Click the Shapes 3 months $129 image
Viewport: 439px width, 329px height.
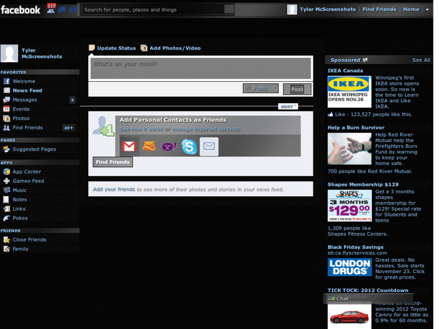coord(350,206)
